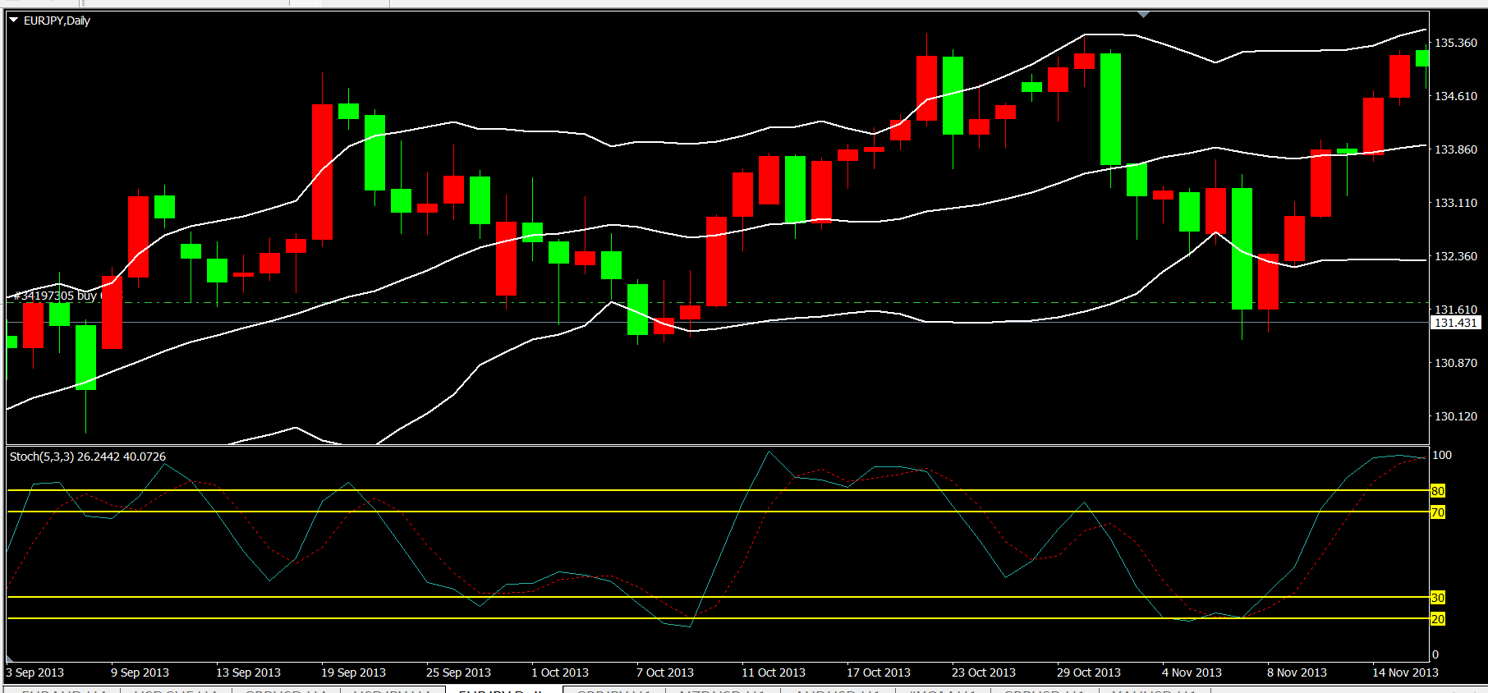This screenshot has width=1488, height=693.
Task: Click the 133.860 price scale label
Action: click(1455, 149)
